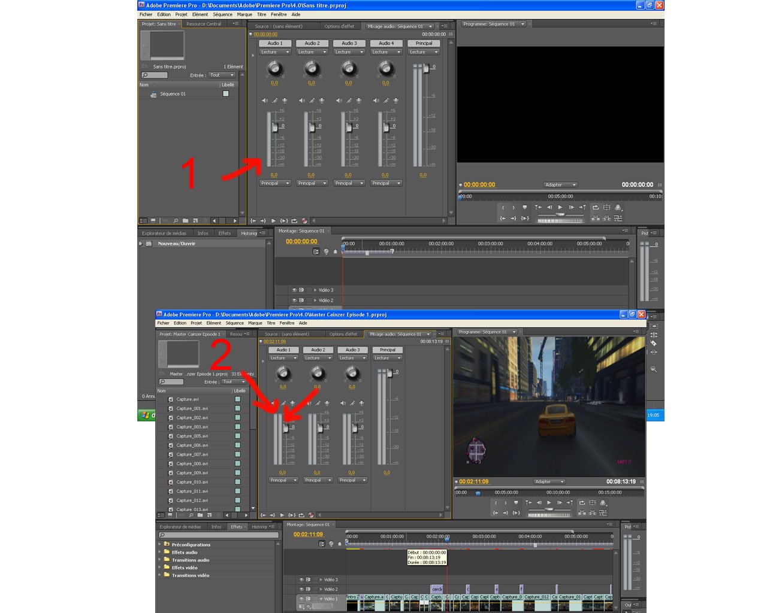Screen dimensions: 767x613
Task: Click Principal master fader in upper mixer
Action: pyautogui.click(x=426, y=69)
